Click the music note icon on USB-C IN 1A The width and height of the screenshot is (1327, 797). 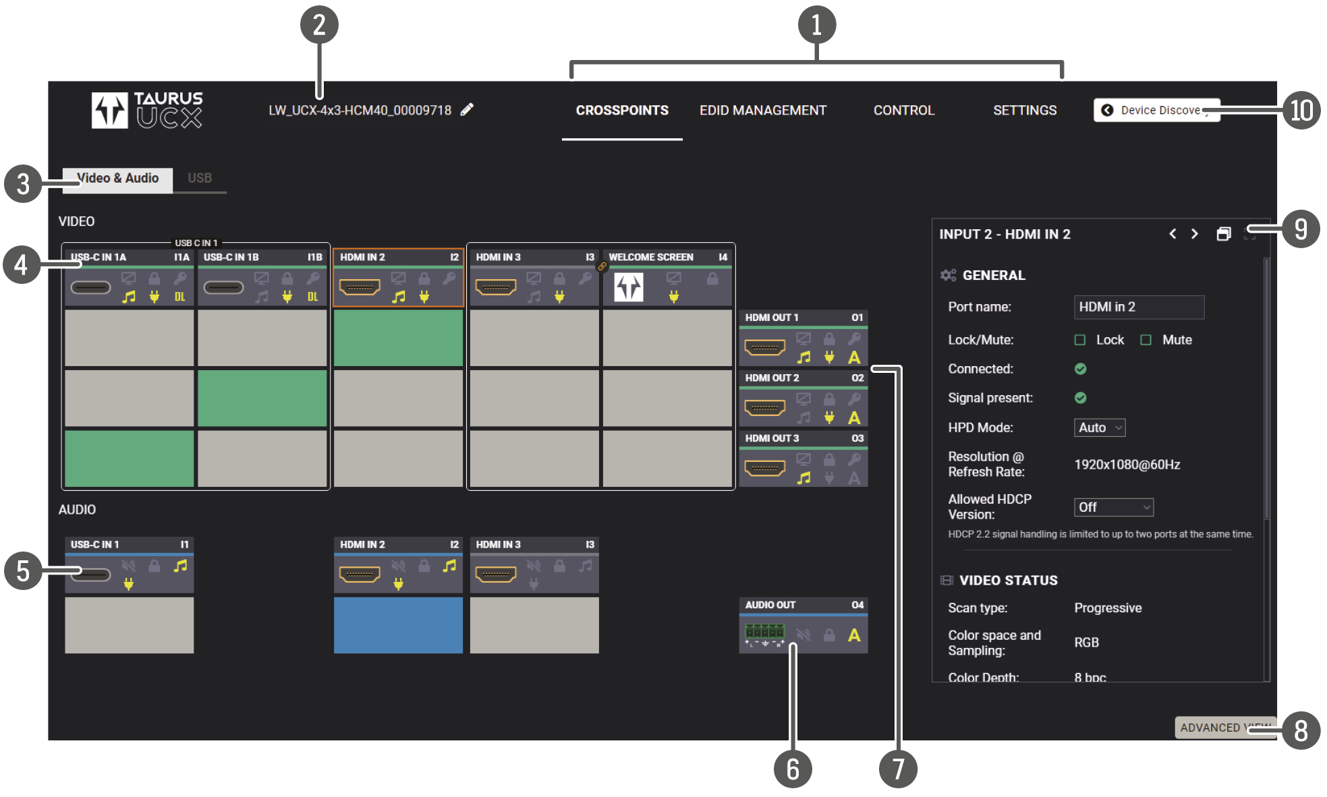click(129, 297)
